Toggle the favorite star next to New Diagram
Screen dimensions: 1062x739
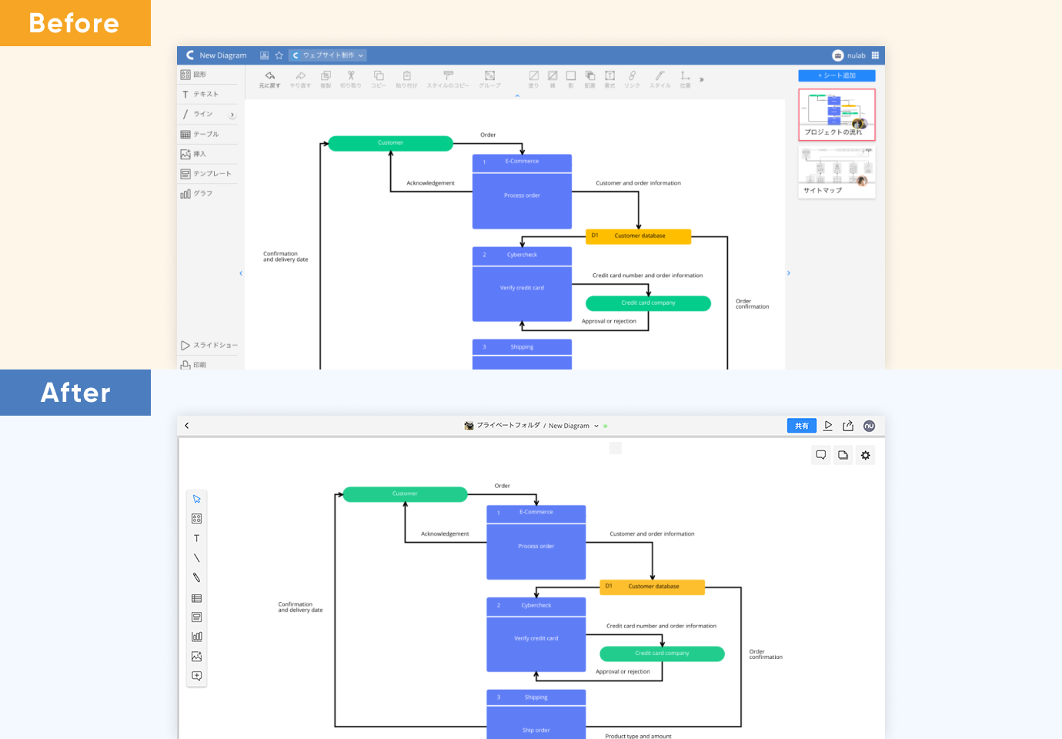click(x=279, y=55)
